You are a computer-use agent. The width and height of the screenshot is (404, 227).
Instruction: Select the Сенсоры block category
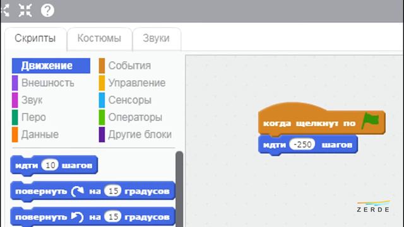pos(126,100)
